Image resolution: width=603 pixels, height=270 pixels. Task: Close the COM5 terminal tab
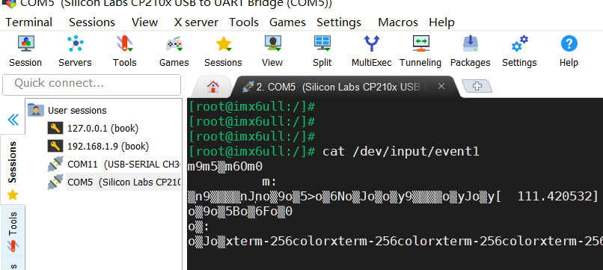pos(441,87)
